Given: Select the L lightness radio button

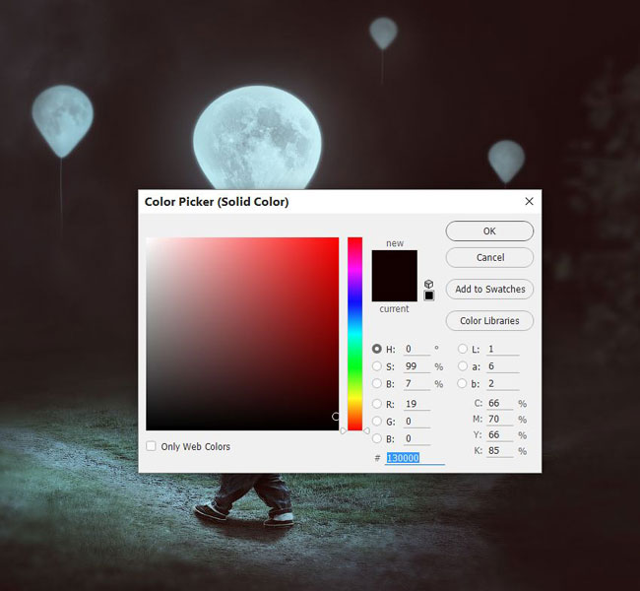Looking at the screenshot, I should [463, 349].
